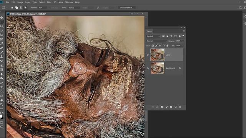Image resolution: width=246 pixels, height=138 pixels.
Task: Select the Frame tool
Action: [x=2, y=39]
